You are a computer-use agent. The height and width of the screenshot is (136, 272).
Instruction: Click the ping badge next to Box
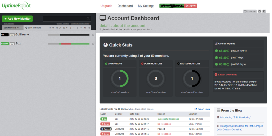12,44
